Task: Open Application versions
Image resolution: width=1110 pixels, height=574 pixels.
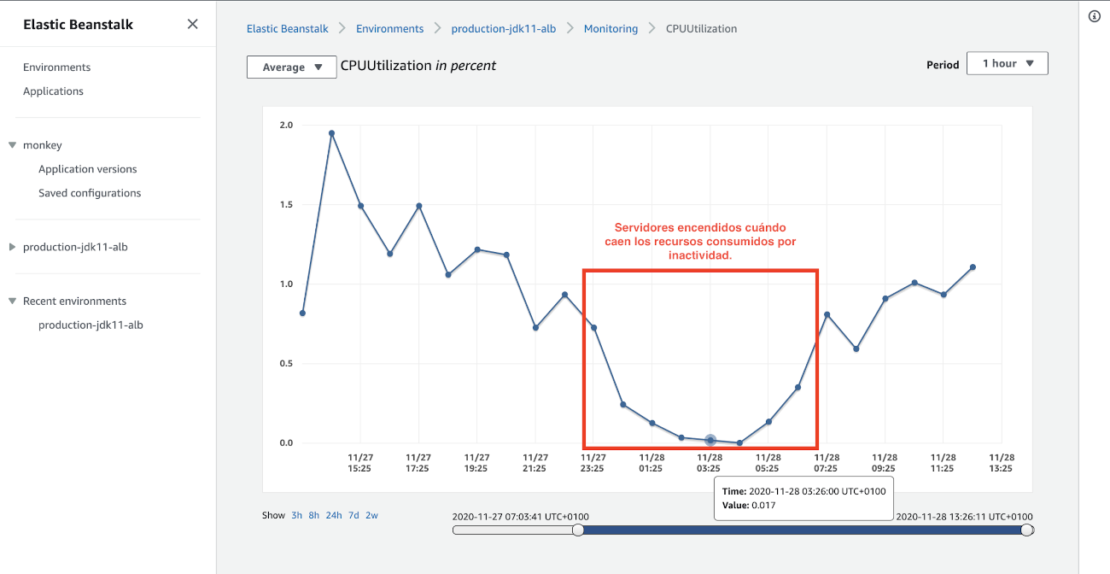Action: (87, 169)
